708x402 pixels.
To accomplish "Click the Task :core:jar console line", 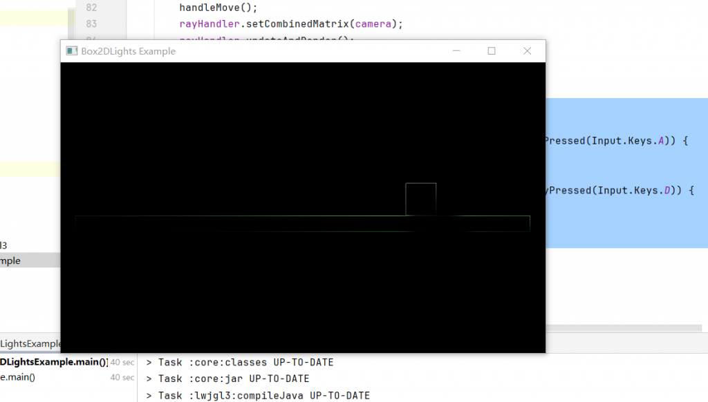I will [x=234, y=379].
